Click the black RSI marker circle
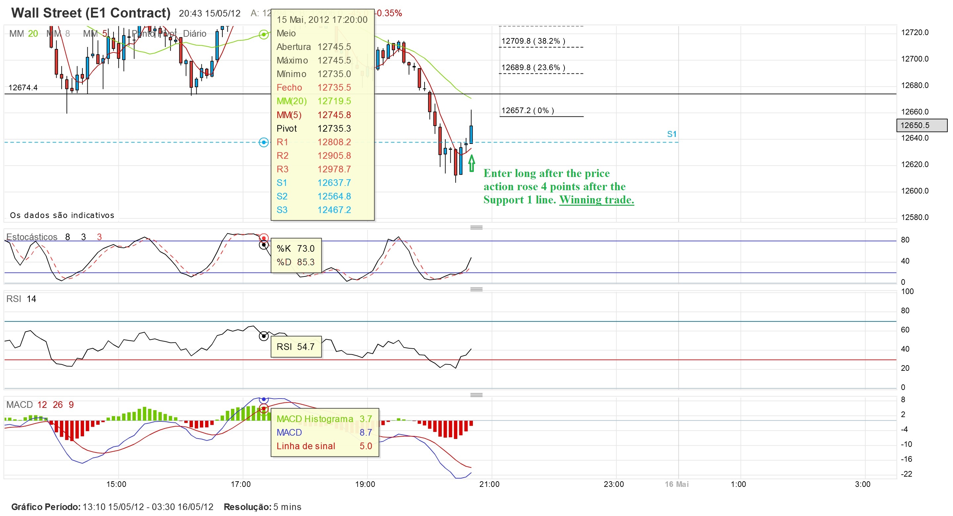The height and width of the screenshot is (516, 953). [263, 336]
